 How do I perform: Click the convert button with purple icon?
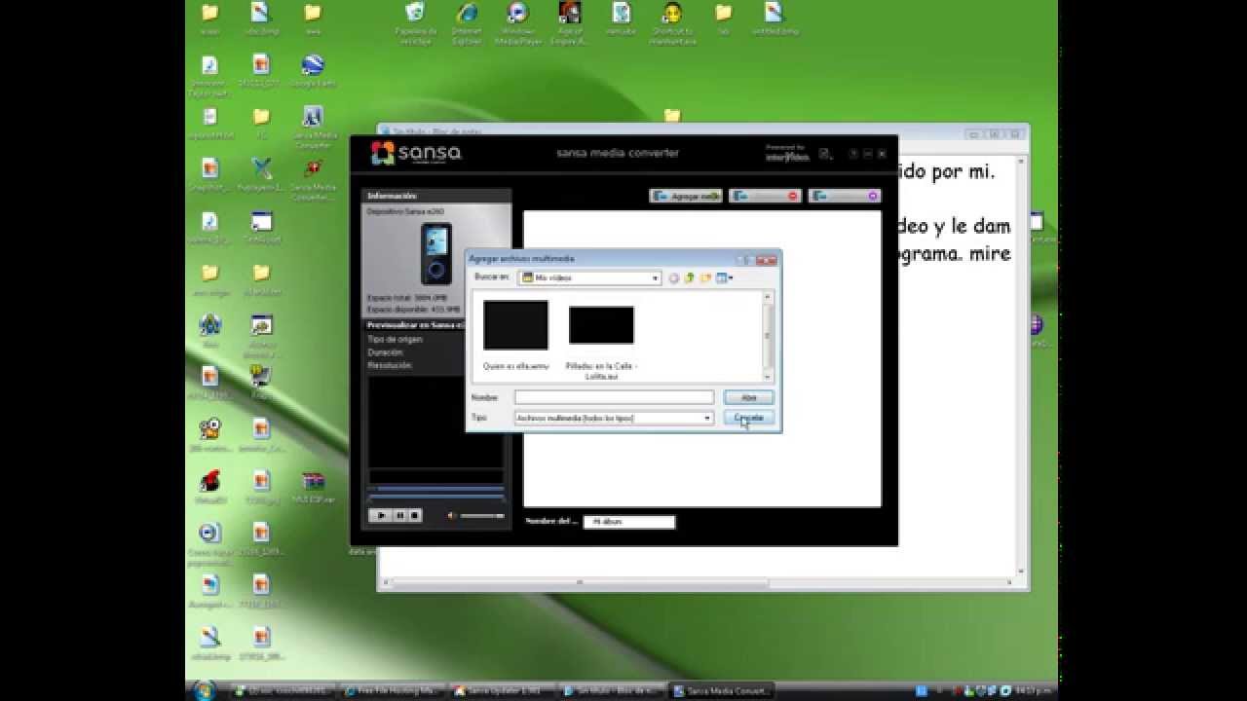pos(844,196)
